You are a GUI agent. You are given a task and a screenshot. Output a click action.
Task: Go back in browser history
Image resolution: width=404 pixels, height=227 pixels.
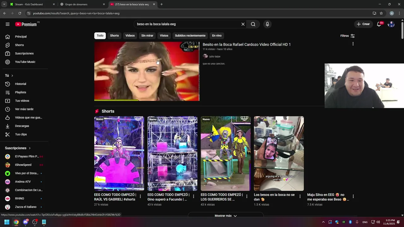[4, 13]
